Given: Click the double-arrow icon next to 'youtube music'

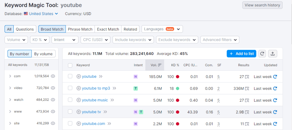Looking at the screenshot, I should click(x=112, y=100).
